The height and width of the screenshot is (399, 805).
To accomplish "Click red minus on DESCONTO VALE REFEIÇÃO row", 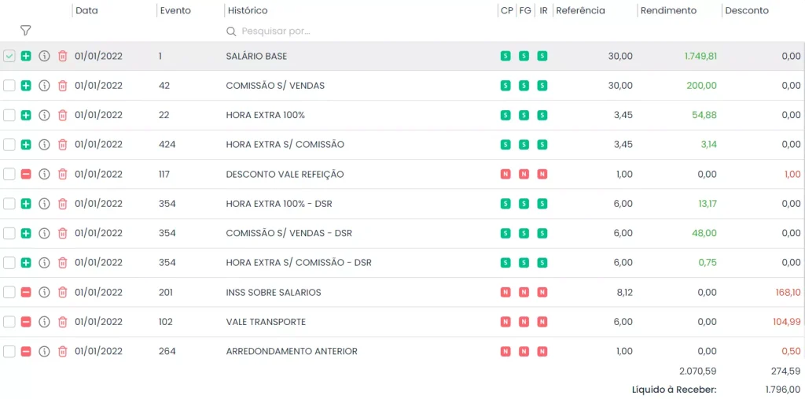I will pos(26,174).
